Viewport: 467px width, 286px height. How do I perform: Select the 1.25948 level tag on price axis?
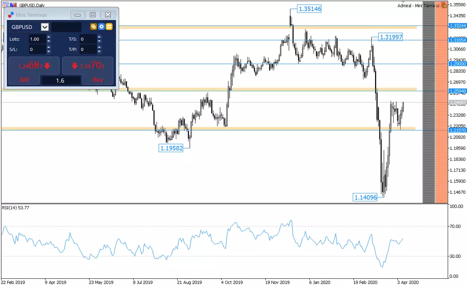458,91
